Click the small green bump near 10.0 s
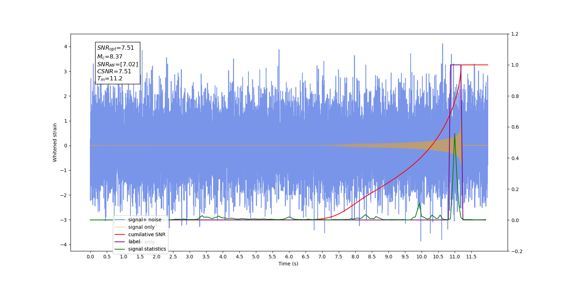564x282 pixels. pyautogui.click(x=419, y=204)
